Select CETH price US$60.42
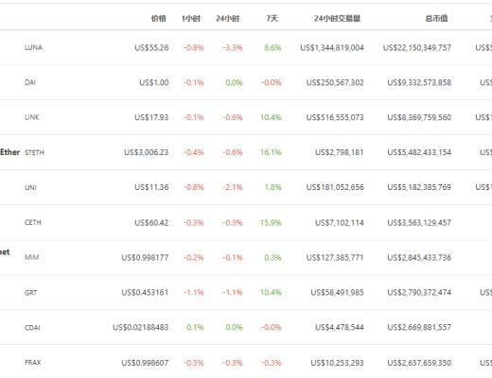The width and height of the screenshot is (492, 378). coord(151,223)
